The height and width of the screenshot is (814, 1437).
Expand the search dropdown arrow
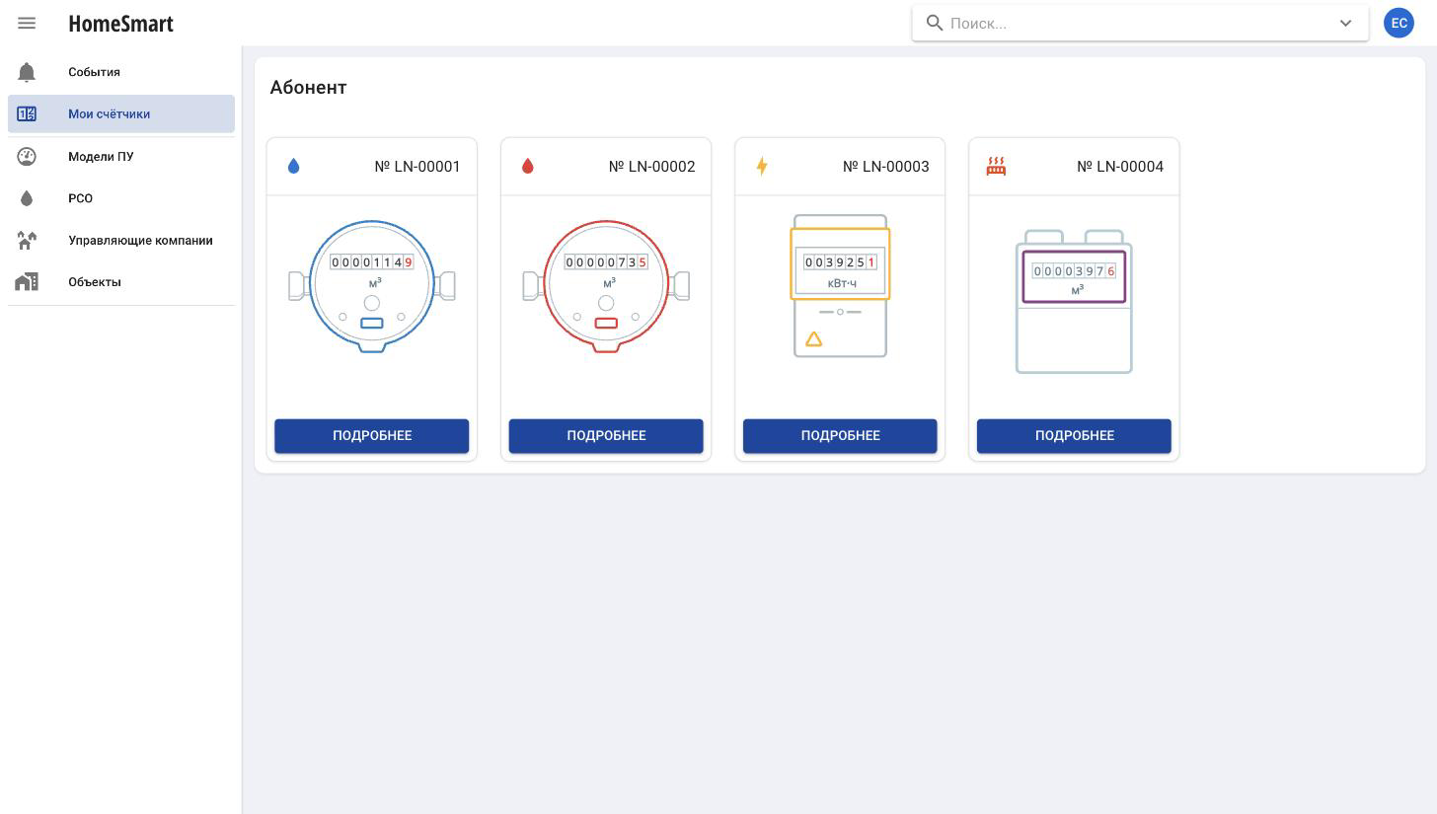(1345, 23)
